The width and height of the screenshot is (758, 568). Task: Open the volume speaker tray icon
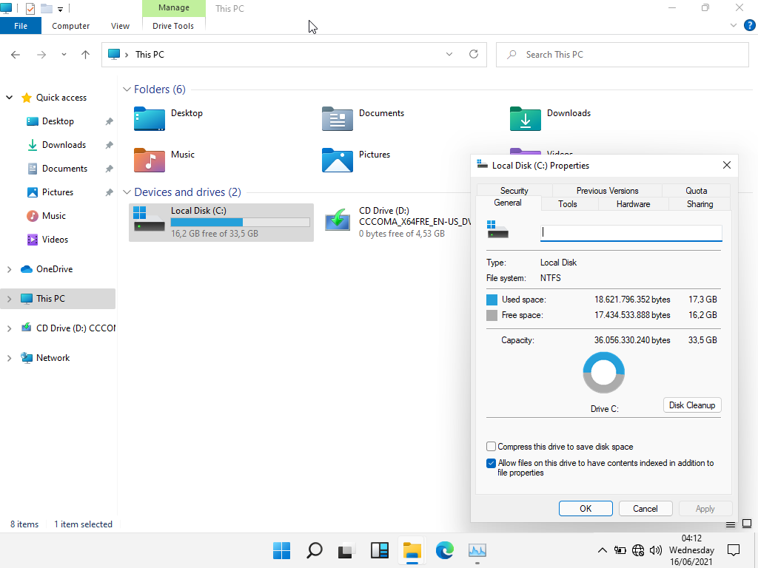(656, 550)
